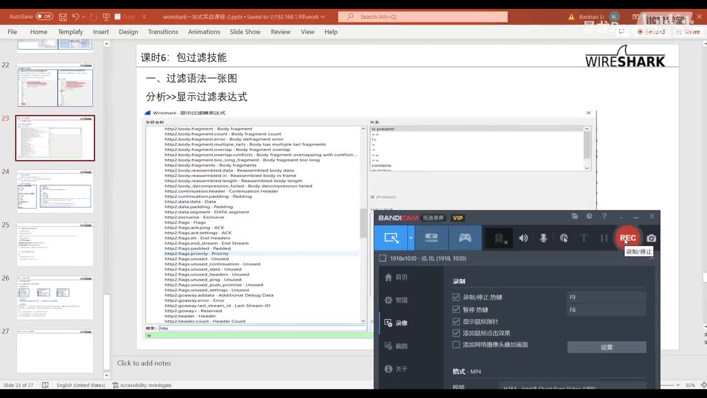This screenshot has height=398, width=707.
Task: Open the Templafy tab
Action: coord(70,32)
